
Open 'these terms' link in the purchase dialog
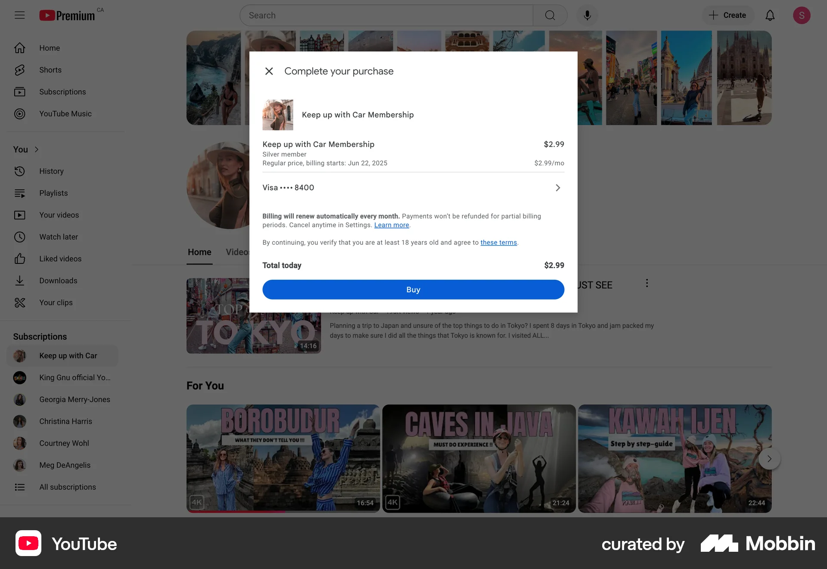coord(498,242)
